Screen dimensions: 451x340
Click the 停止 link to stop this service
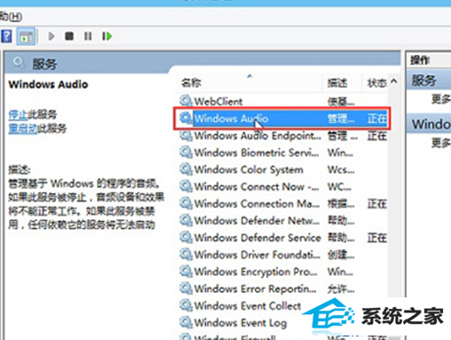tap(18, 115)
